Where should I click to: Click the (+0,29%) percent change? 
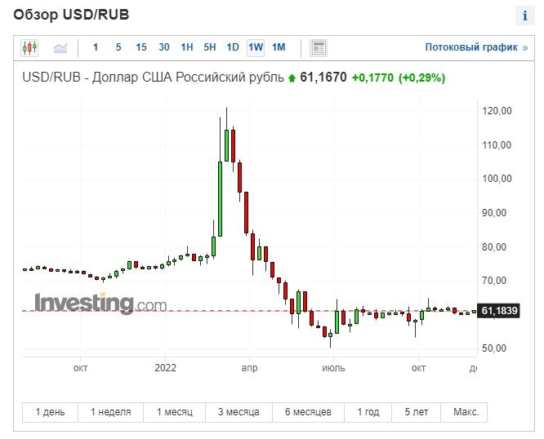421,78
